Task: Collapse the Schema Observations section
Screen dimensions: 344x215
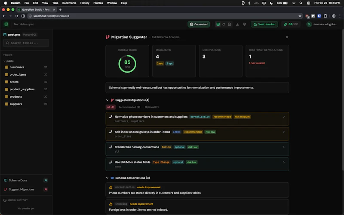Action: [x=107, y=178]
